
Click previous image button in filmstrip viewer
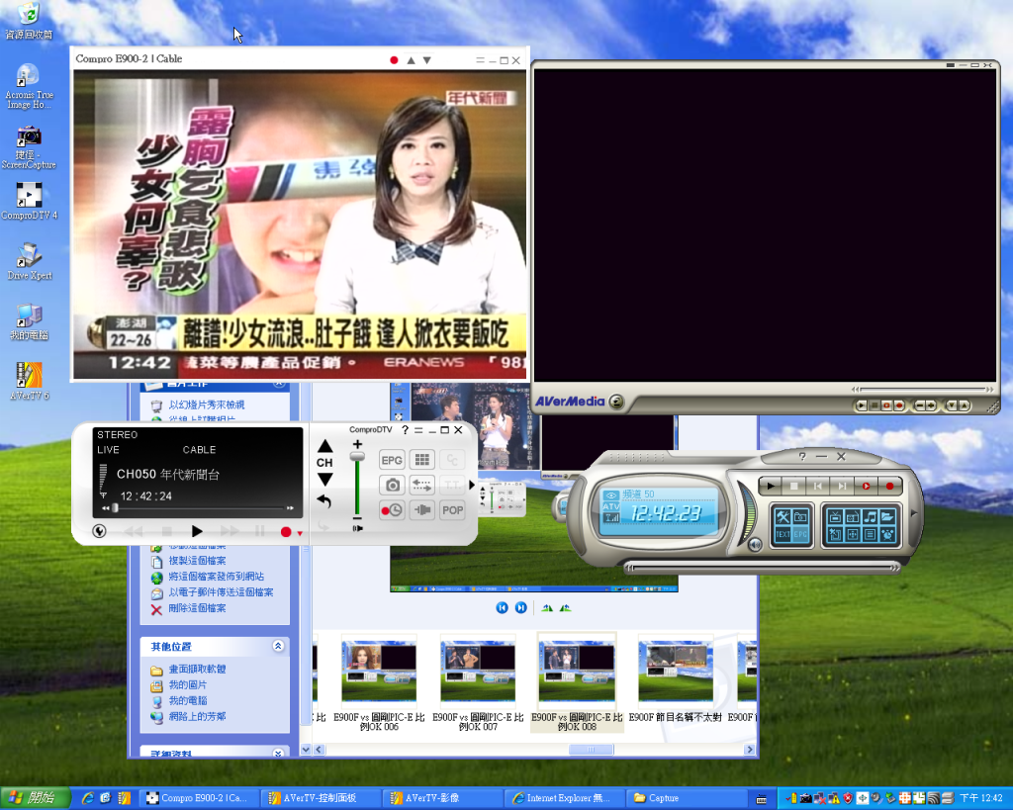coord(502,608)
